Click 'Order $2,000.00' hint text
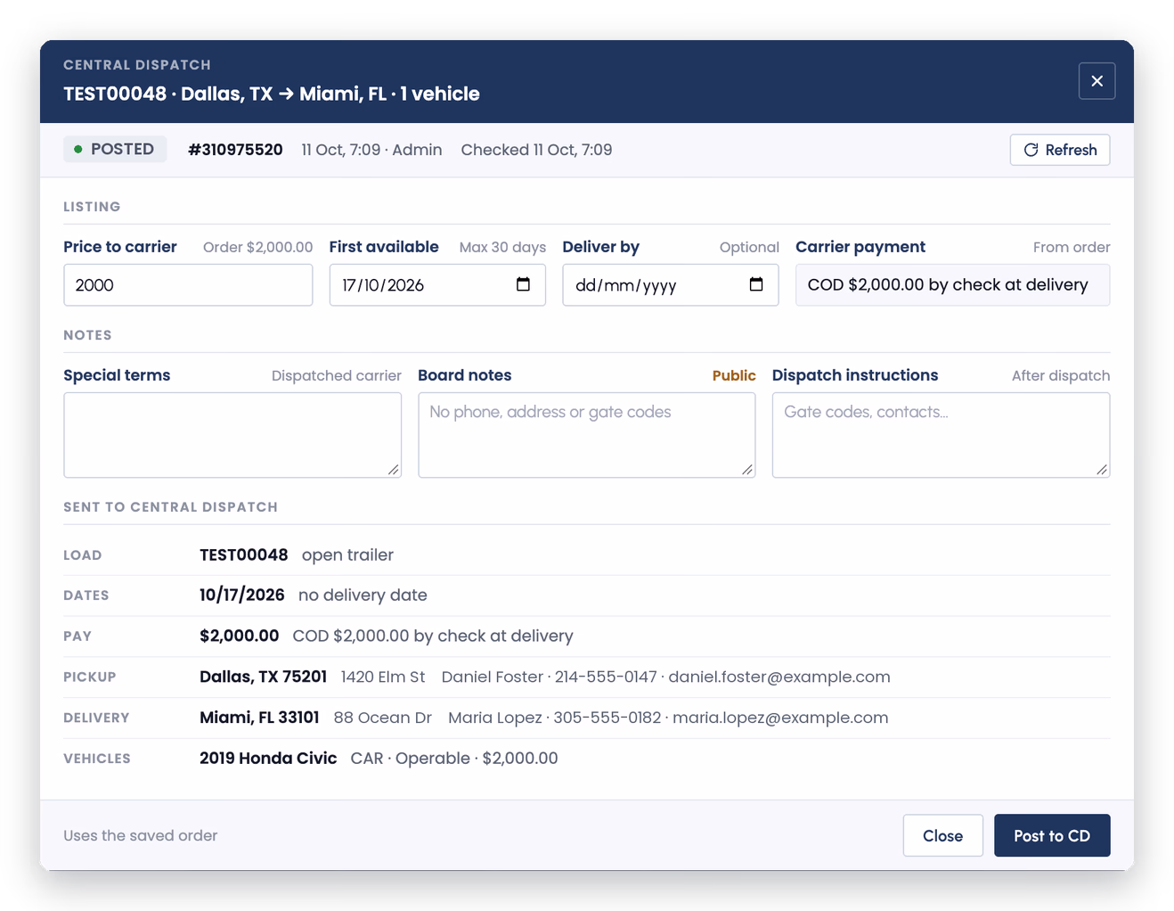Image resolution: width=1174 pixels, height=911 pixels. point(257,248)
